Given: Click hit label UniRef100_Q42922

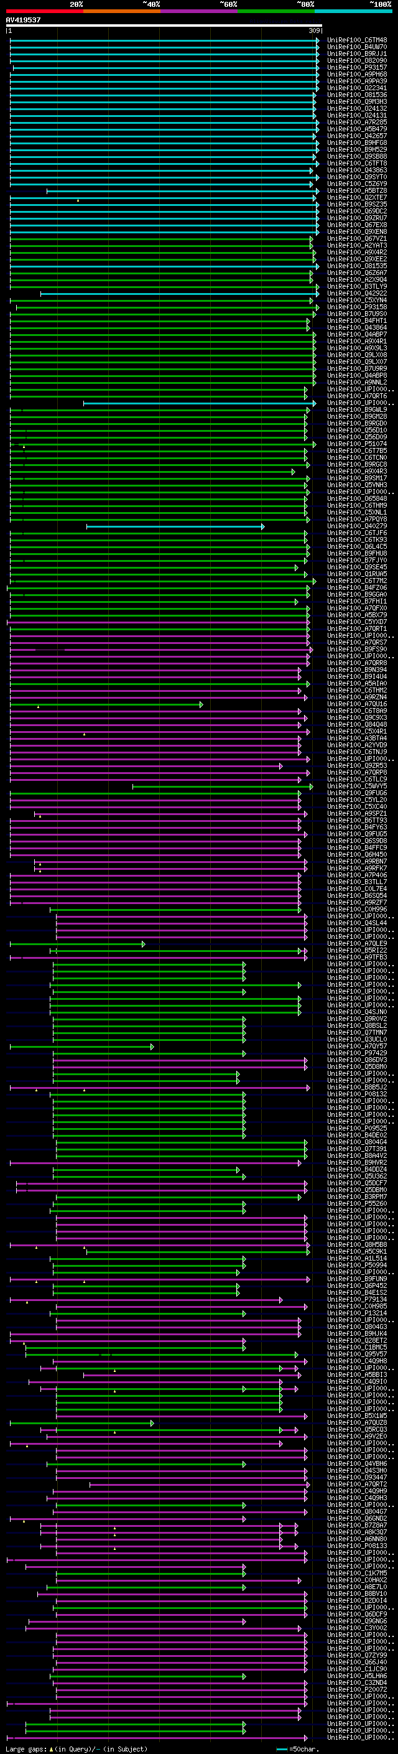Looking at the screenshot, I should coord(357,294).
